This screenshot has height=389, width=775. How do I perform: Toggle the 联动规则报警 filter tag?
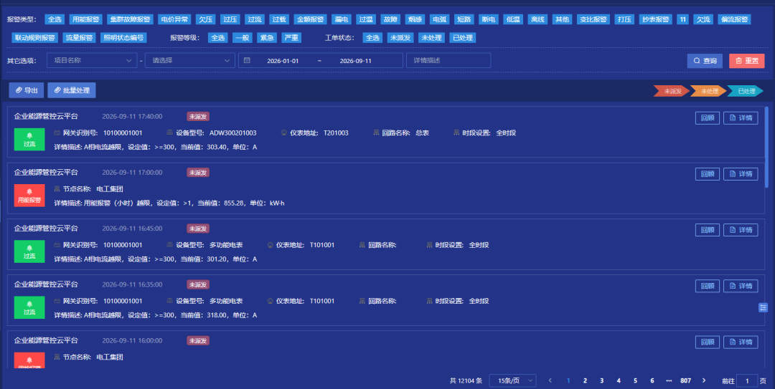click(35, 37)
